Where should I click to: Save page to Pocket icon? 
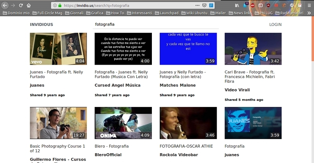coord(204,5)
